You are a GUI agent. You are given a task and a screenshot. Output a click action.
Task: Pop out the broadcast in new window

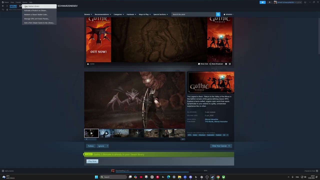[230, 64]
